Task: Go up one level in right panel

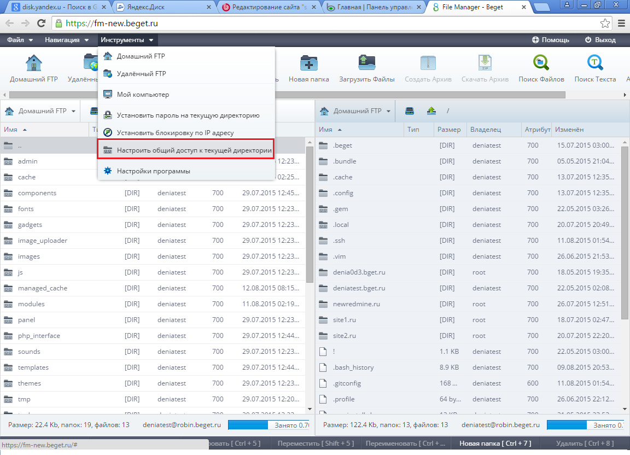Action: 431,111
